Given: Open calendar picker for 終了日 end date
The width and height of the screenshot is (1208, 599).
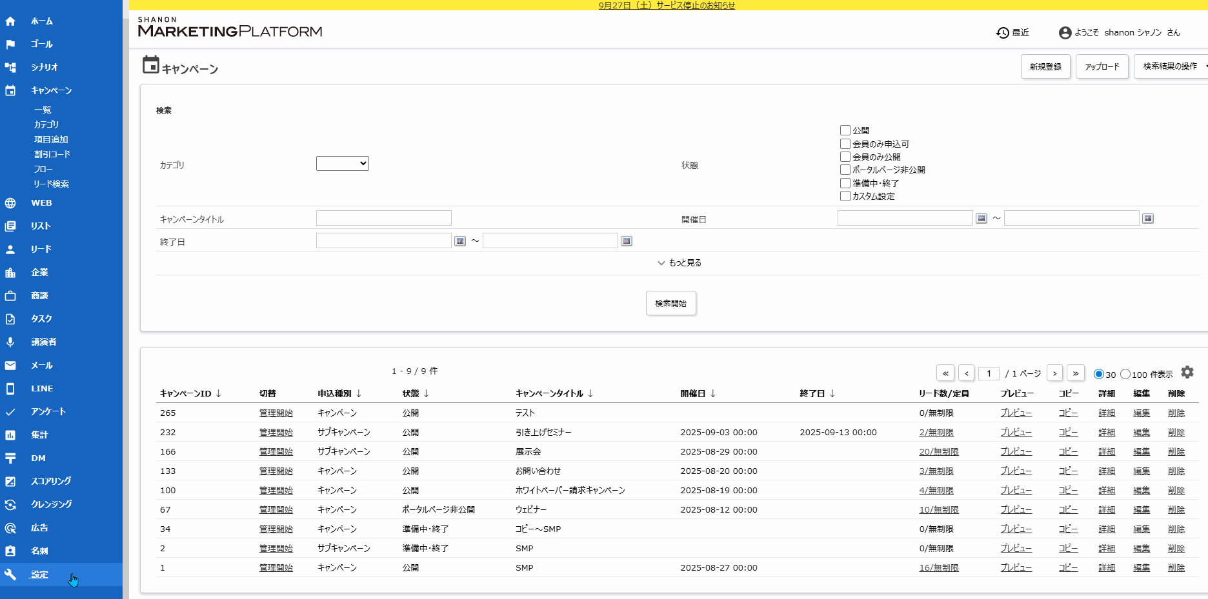Looking at the screenshot, I should point(627,241).
